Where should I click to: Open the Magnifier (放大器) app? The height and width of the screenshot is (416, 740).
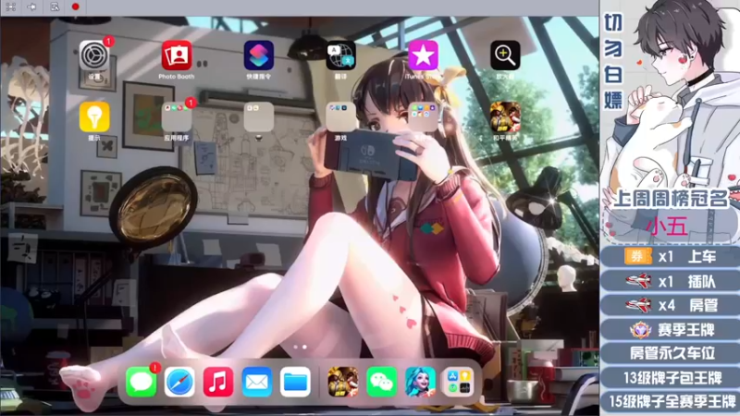pos(505,55)
